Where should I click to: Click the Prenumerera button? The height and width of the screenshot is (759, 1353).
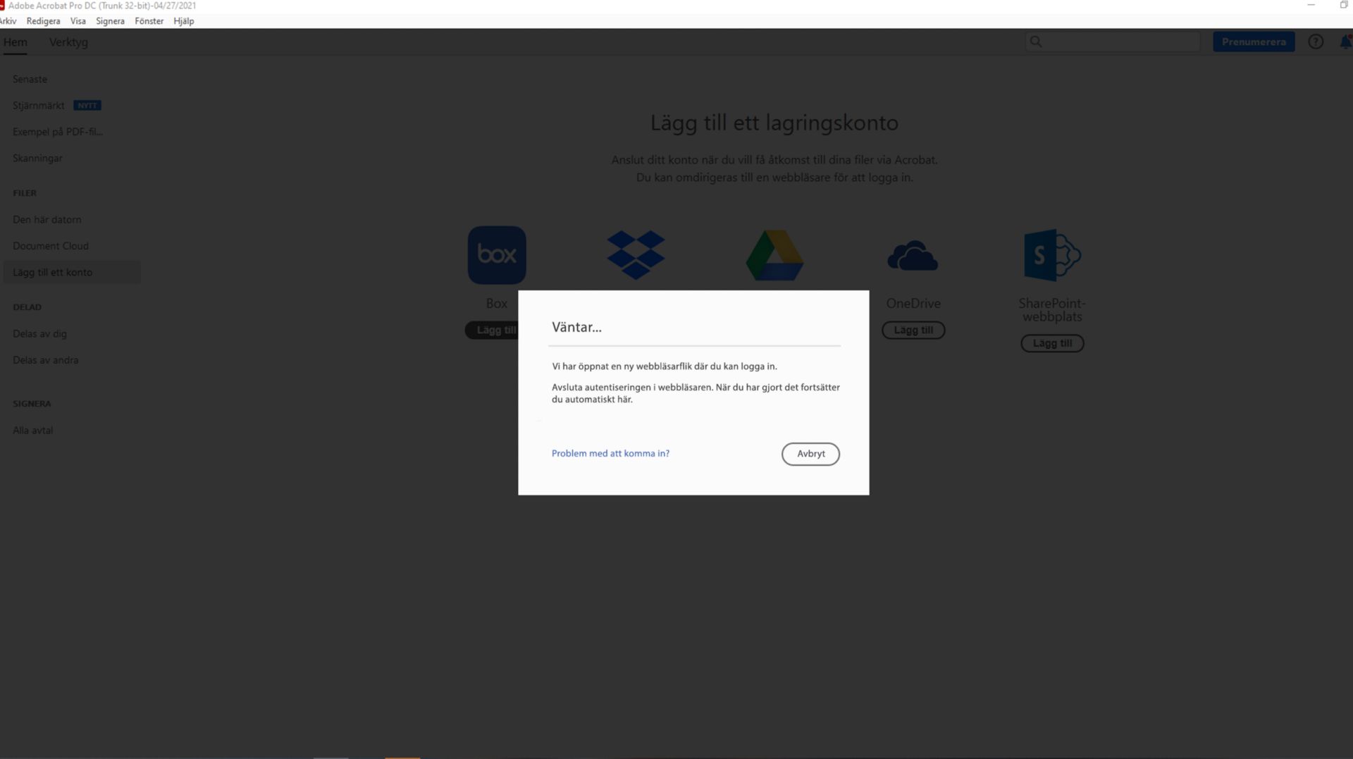(x=1254, y=42)
